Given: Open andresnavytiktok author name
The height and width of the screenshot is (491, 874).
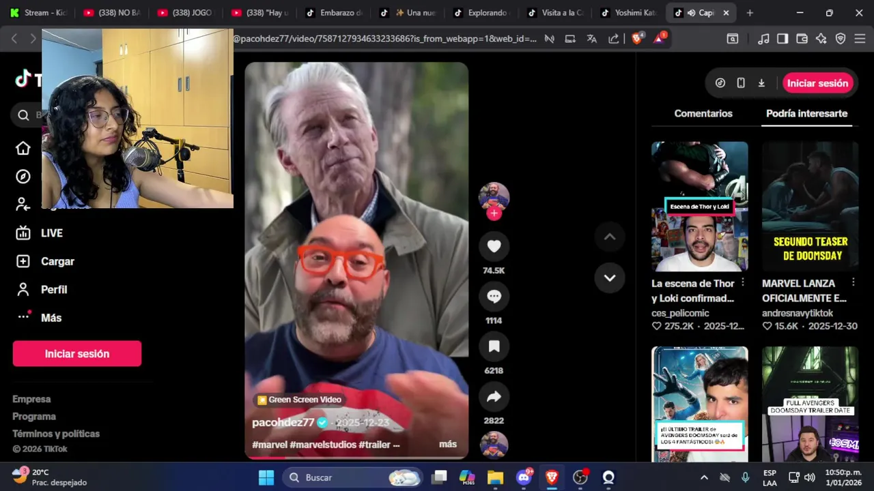Looking at the screenshot, I should pos(798,313).
